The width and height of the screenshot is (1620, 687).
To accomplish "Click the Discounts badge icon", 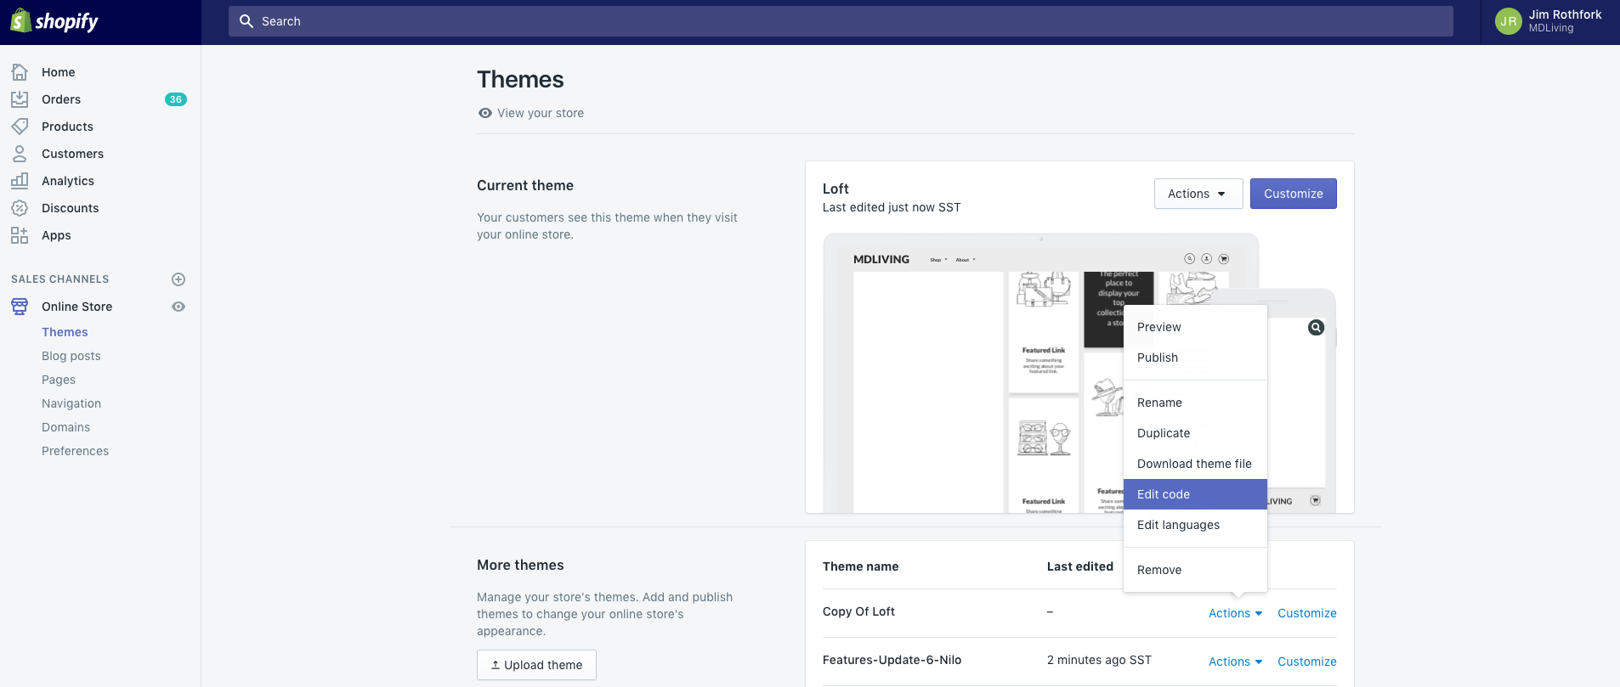I will pyautogui.click(x=20, y=208).
